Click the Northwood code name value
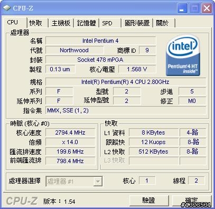This screenshot has height=209, width=215. click(74, 50)
